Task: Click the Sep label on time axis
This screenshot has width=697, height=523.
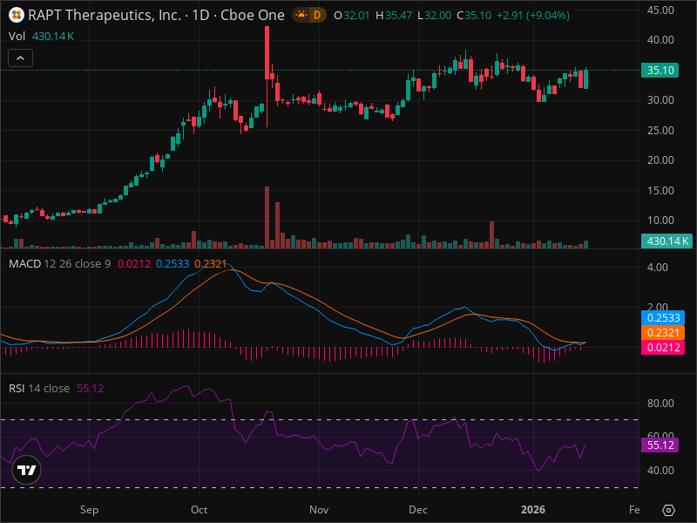Action: [x=90, y=510]
